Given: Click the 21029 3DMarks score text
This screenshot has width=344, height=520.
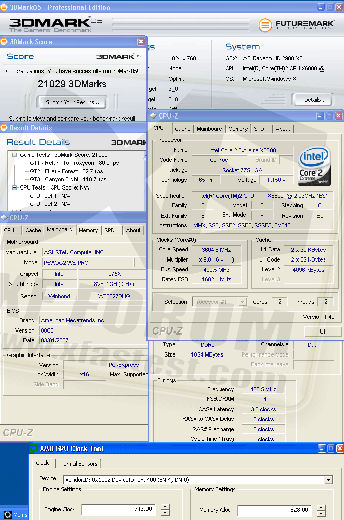Looking at the screenshot, I should click(72, 84).
